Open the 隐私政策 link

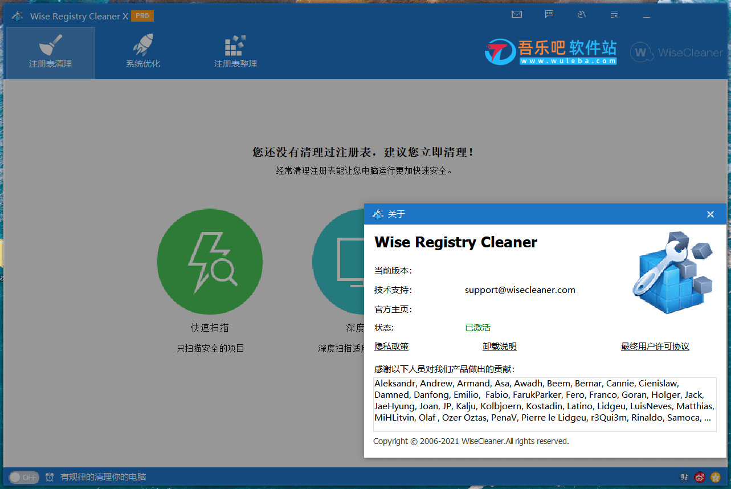(x=391, y=347)
